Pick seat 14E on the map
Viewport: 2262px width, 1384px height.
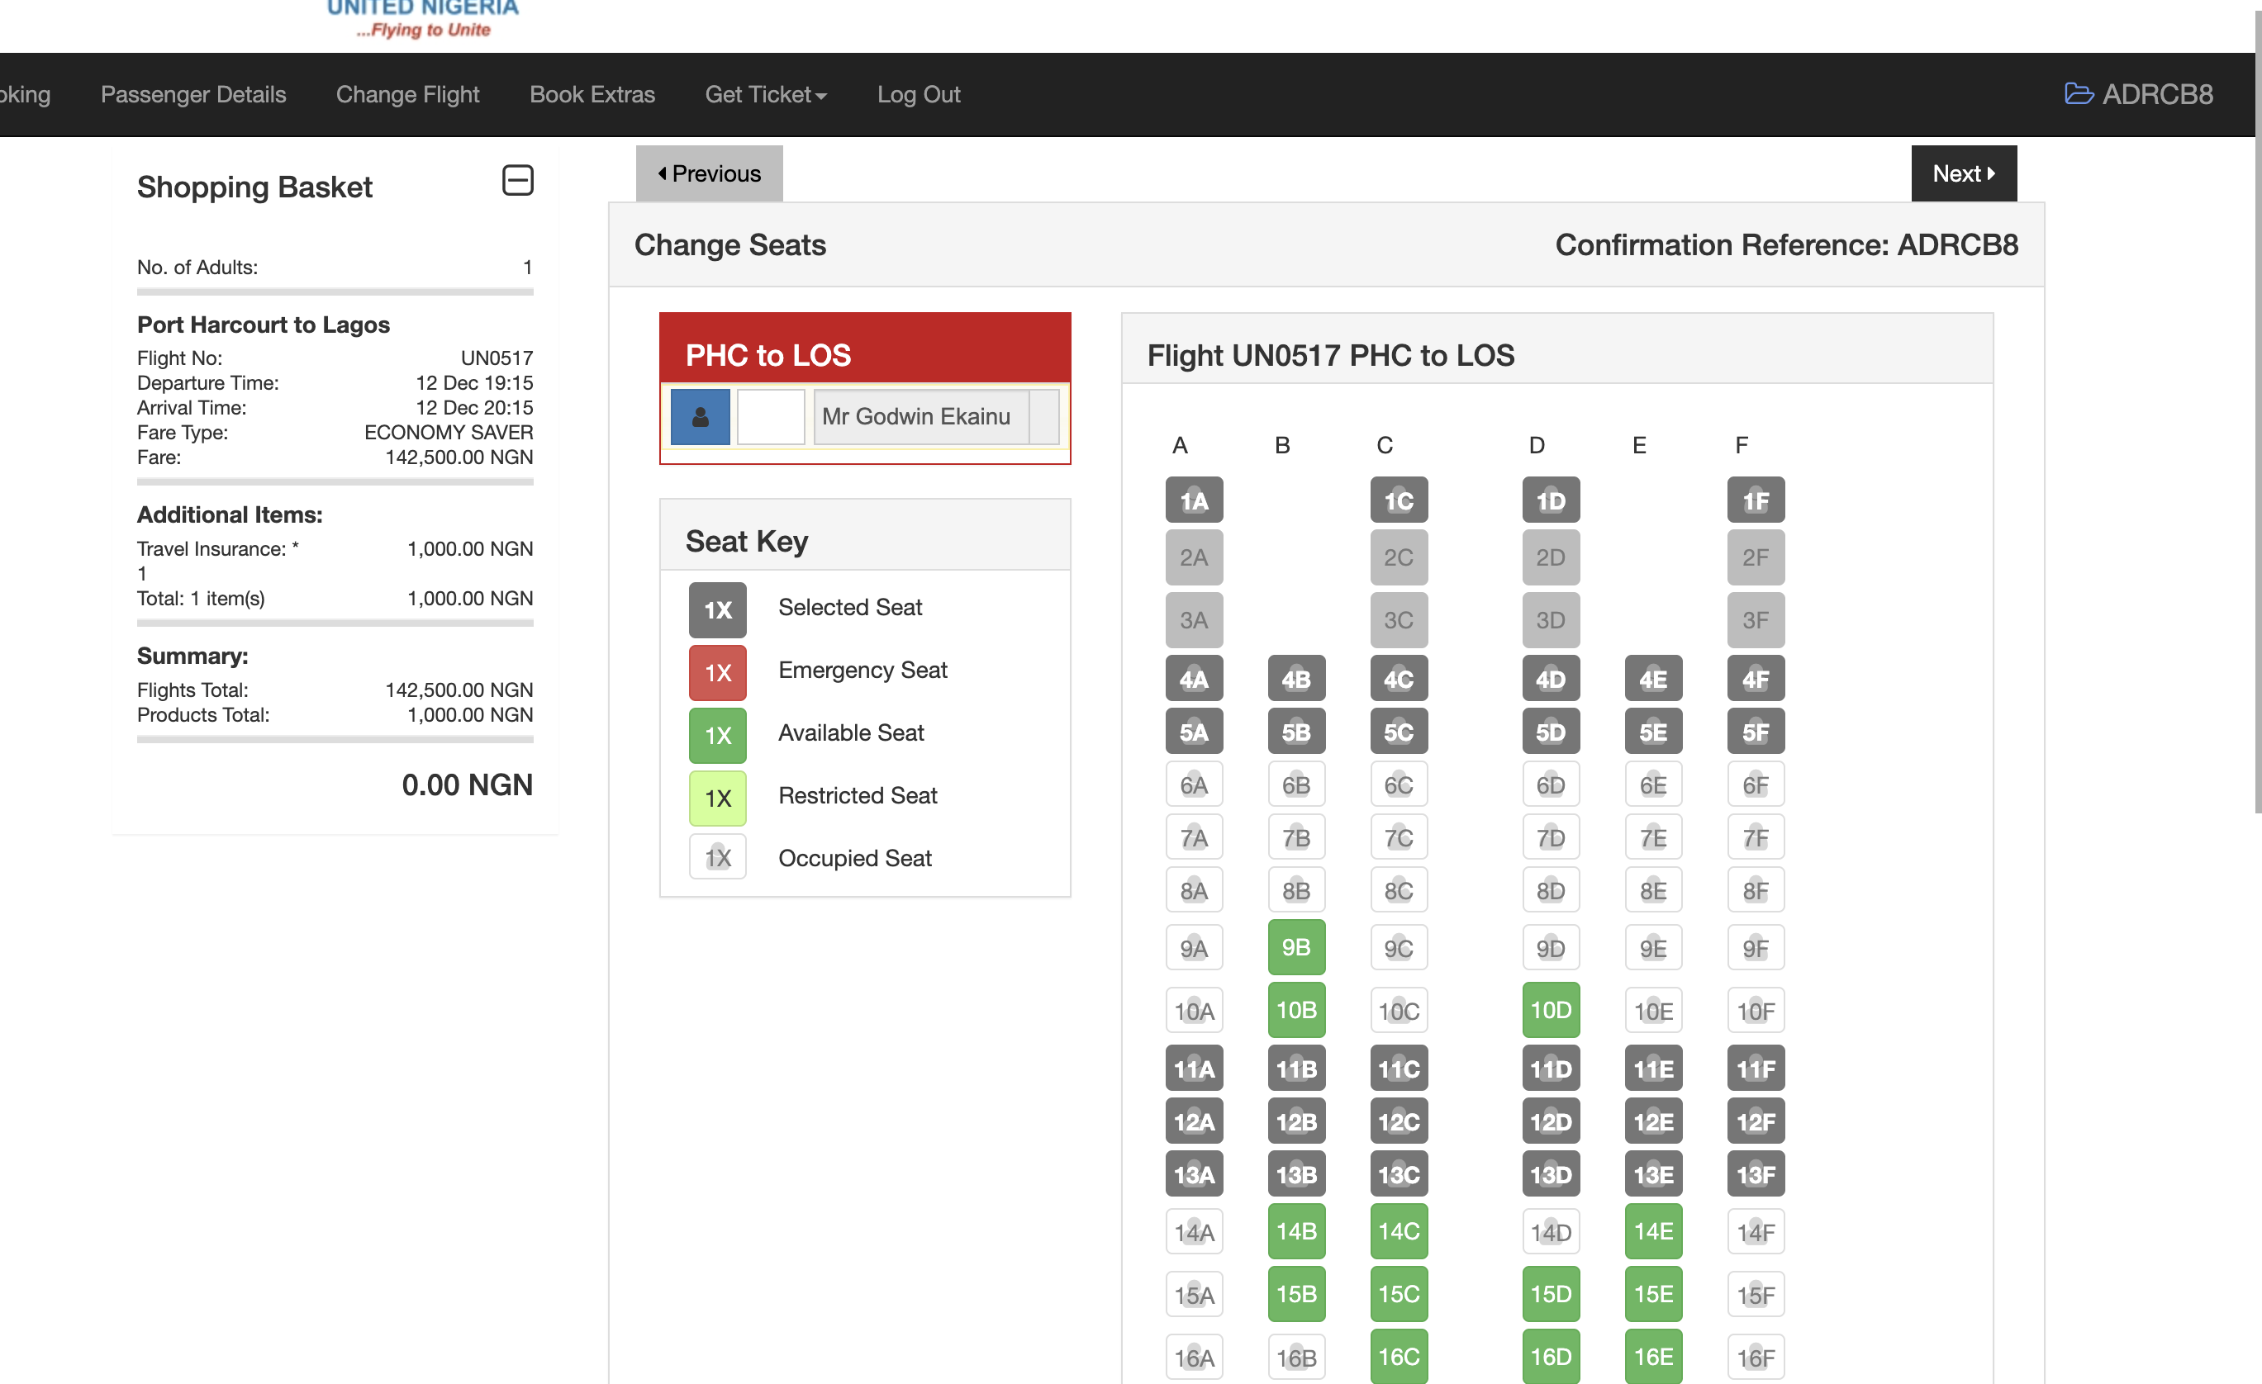1652,1230
